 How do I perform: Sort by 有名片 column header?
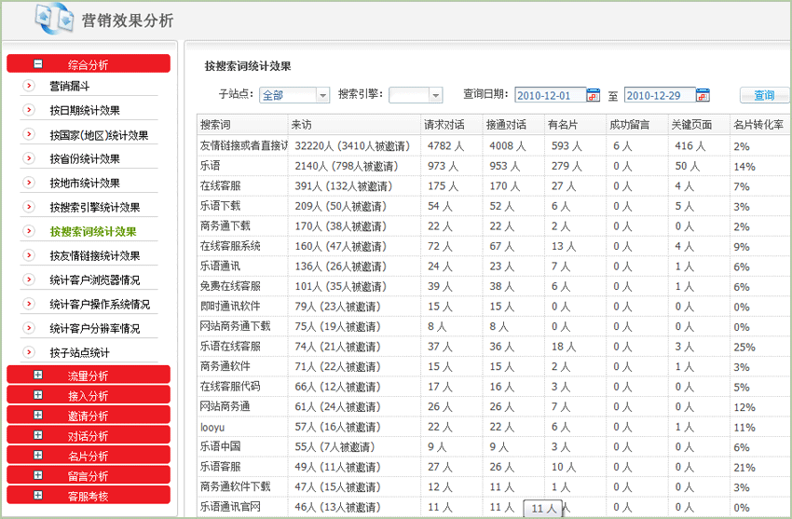click(575, 125)
